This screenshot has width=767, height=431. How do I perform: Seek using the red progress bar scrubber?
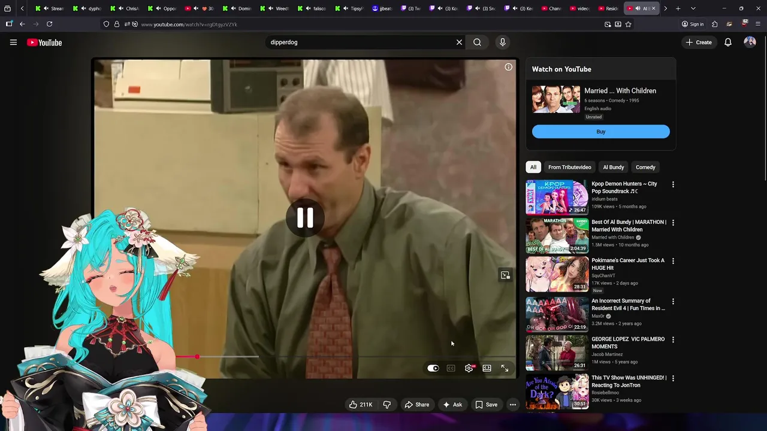pyautogui.click(x=197, y=357)
